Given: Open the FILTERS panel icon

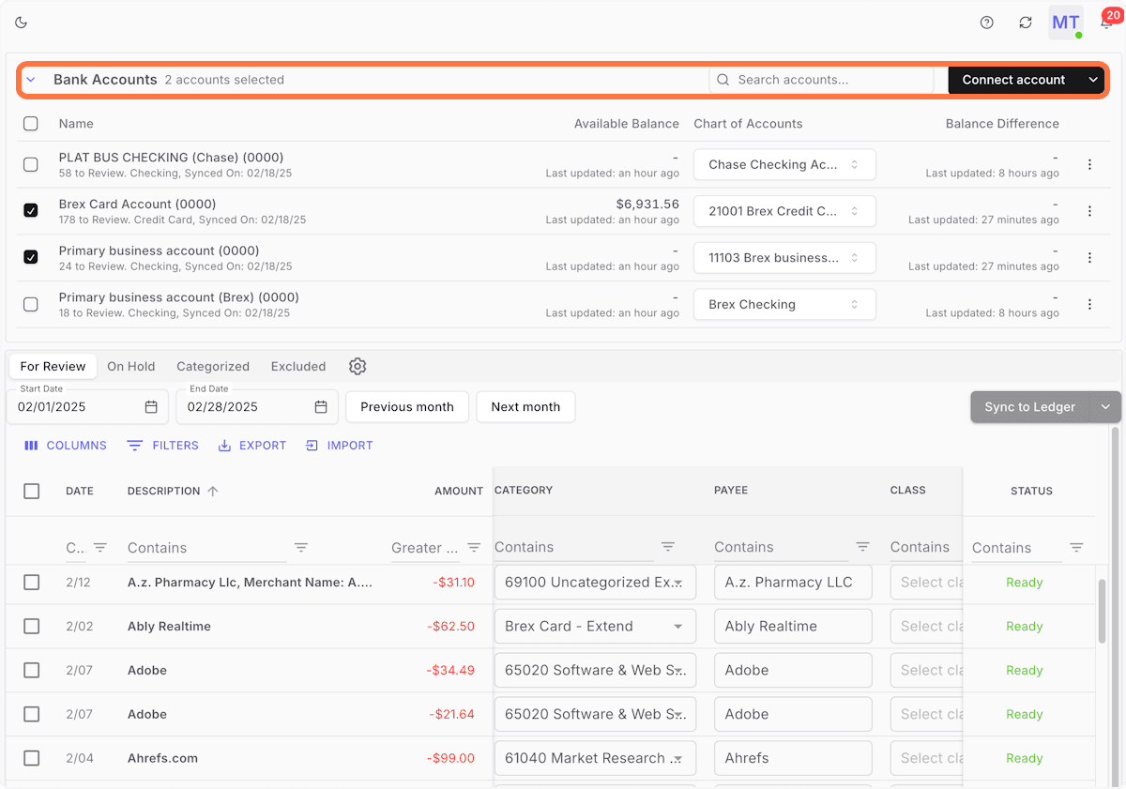Looking at the screenshot, I should [x=135, y=445].
